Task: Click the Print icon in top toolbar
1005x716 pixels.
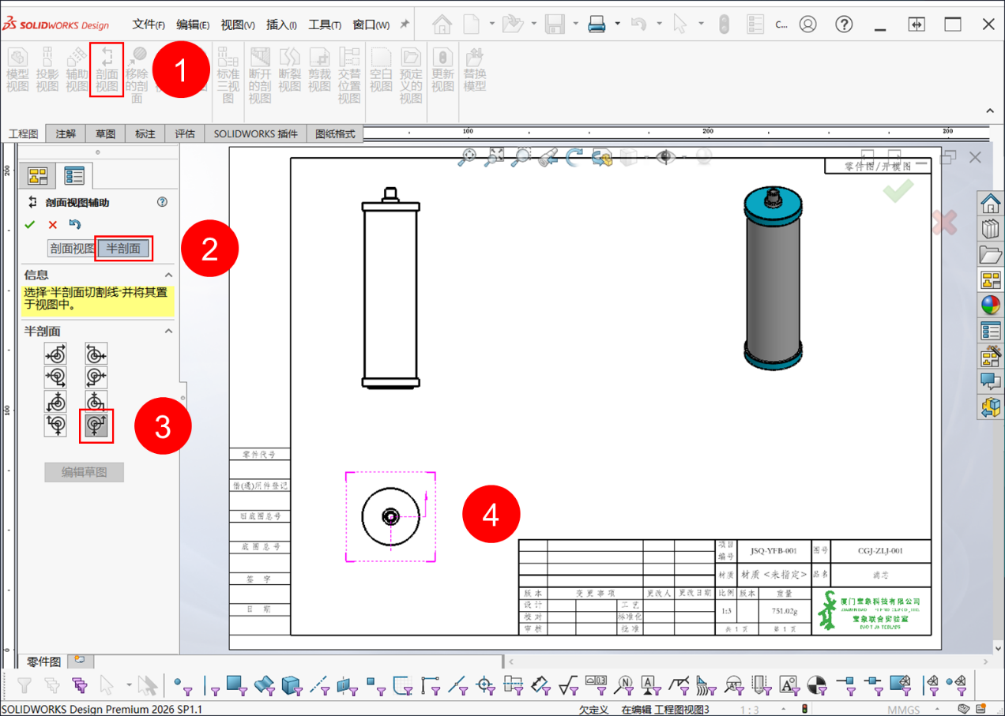Action: (597, 24)
